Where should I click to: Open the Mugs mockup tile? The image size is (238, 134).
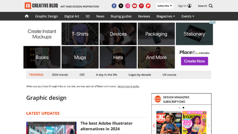point(80,57)
